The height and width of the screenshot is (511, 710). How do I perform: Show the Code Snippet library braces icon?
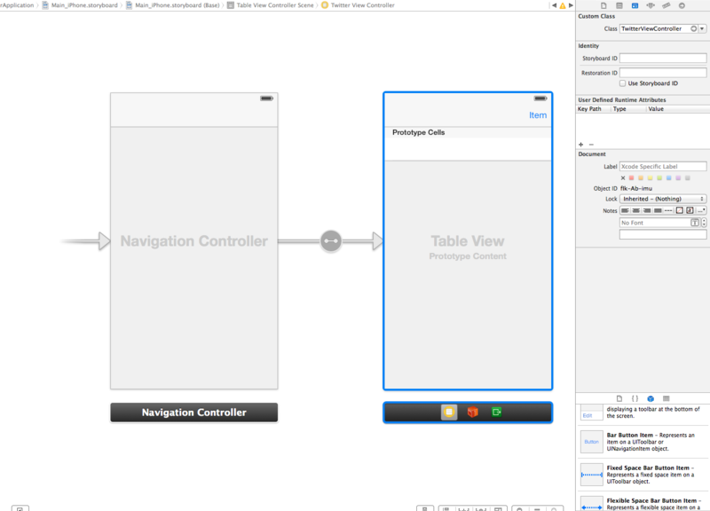[x=635, y=398]
